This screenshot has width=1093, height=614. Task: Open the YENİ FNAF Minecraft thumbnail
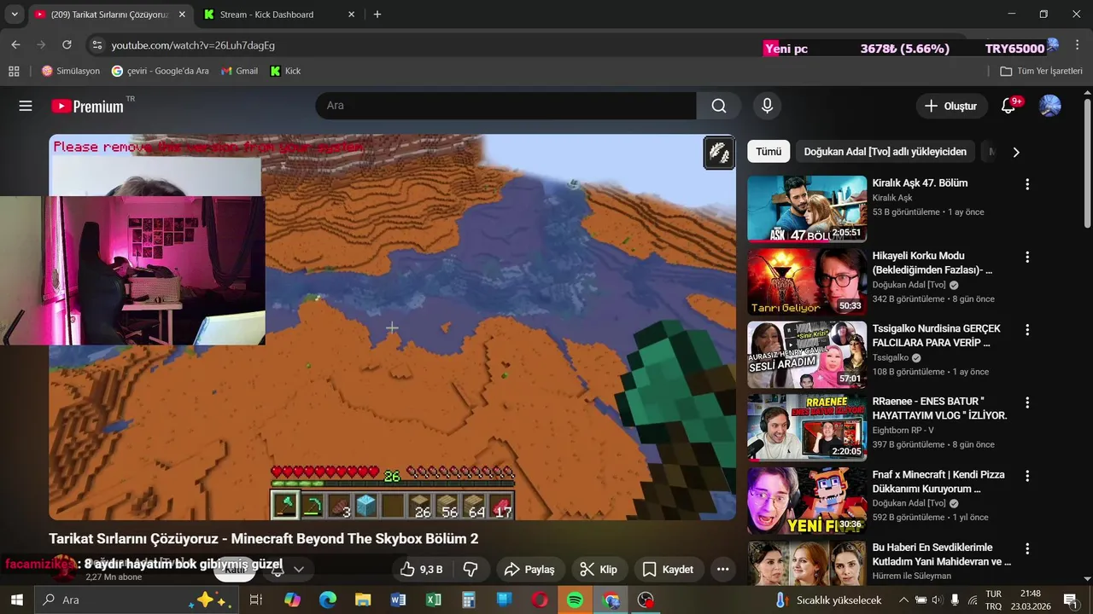[807, 501]
